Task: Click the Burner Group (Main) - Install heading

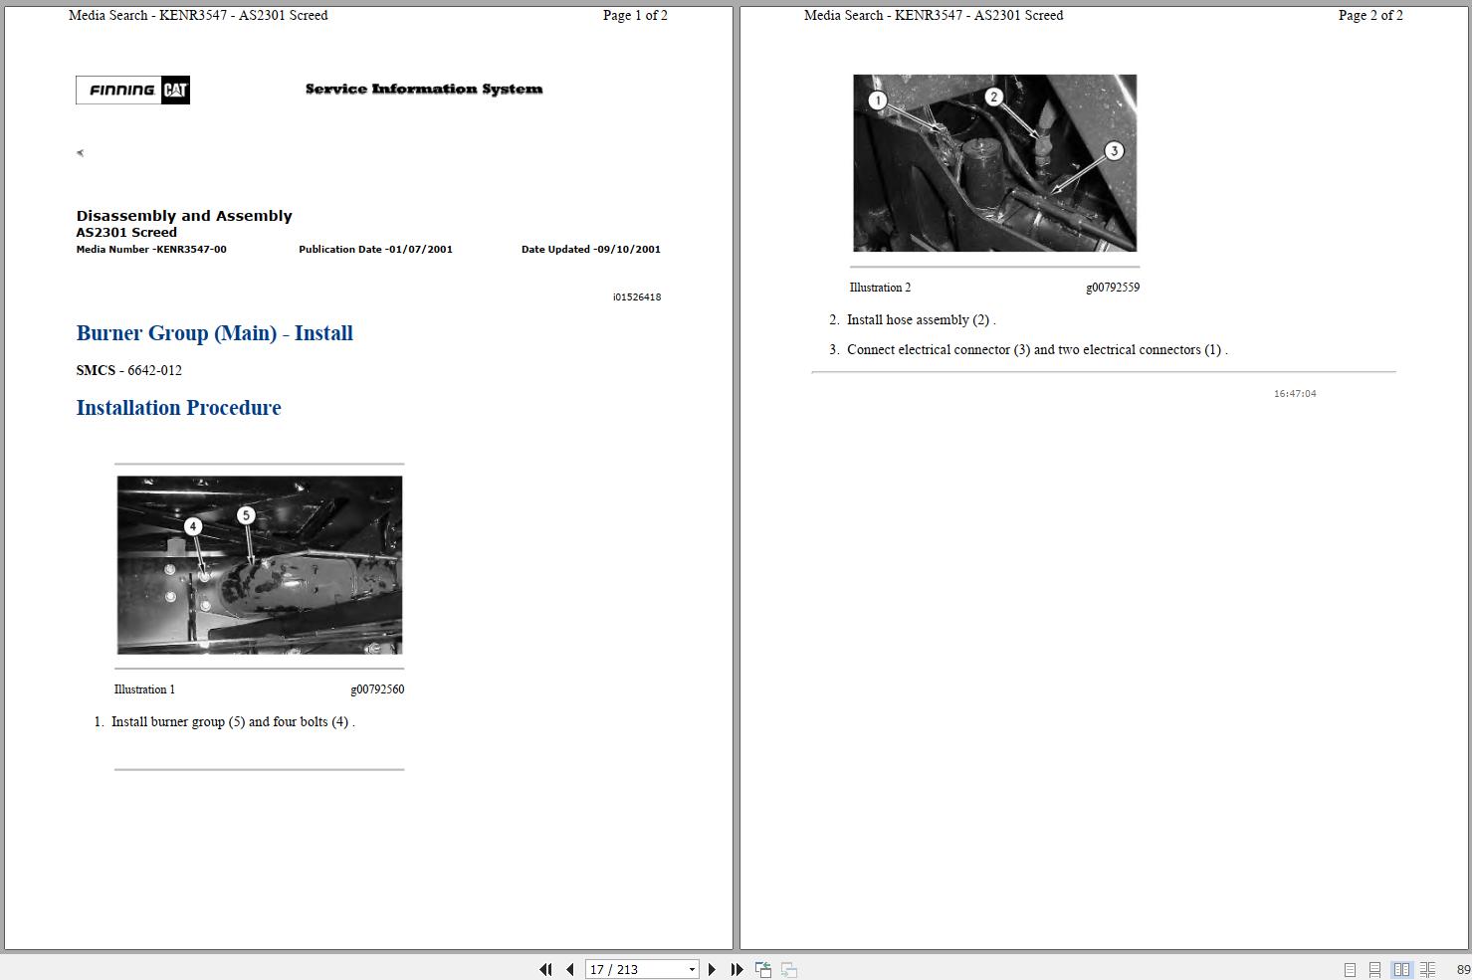Action: tap(215, 333)
